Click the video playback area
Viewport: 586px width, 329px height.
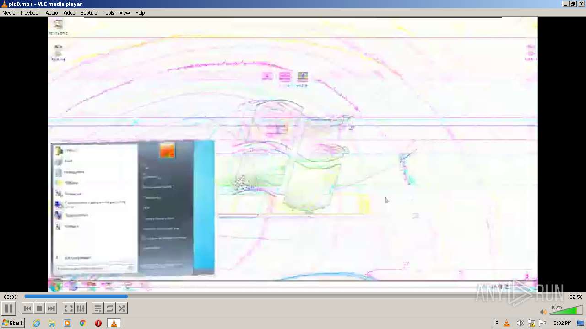pos(293,154)
